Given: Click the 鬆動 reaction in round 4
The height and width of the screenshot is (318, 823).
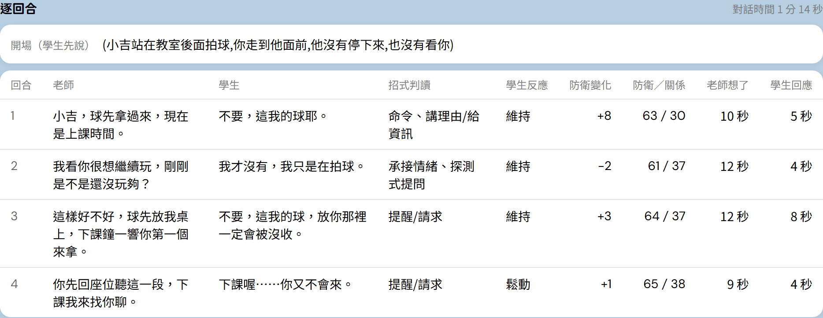Looking at the screenshot, I should pos(518,284).
